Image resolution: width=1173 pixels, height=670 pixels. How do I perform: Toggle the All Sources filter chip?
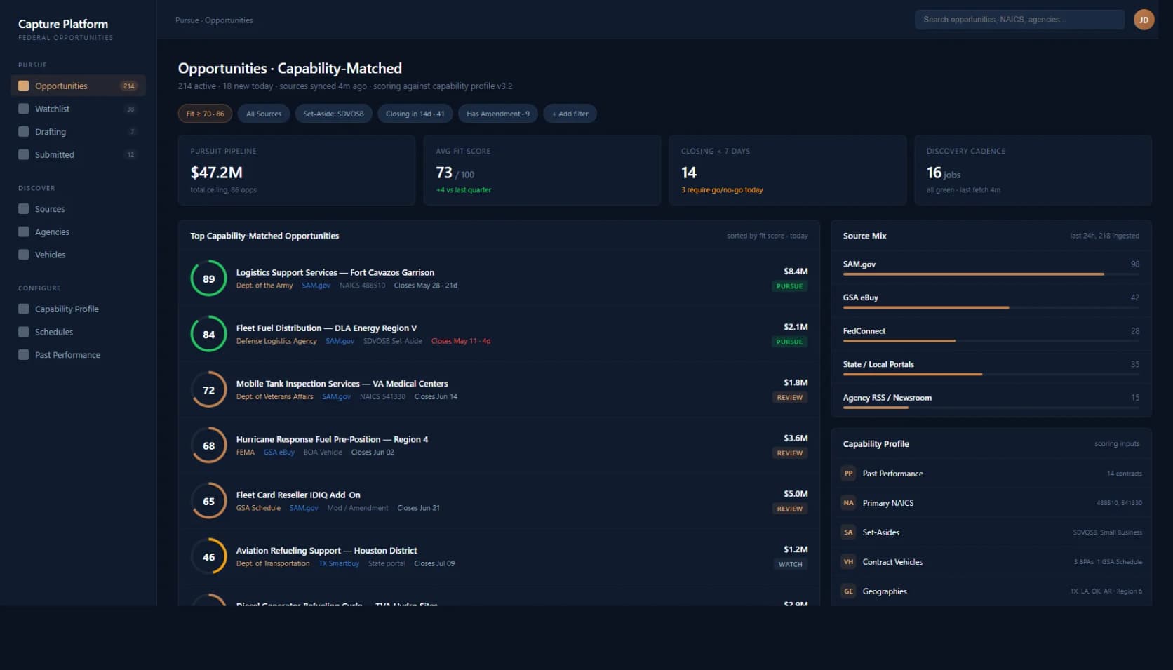point(264,114)
